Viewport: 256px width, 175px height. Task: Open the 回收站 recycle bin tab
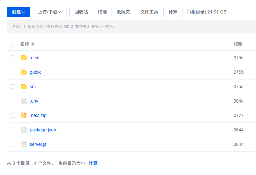(x=81, y=12)
